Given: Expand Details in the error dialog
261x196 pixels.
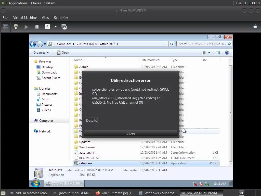Looking at the screenshot, I should 90,120.
